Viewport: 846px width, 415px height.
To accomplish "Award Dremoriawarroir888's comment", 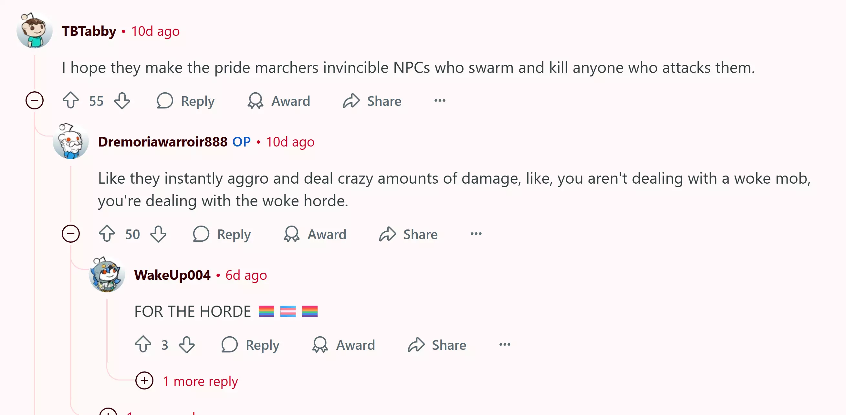I will (x=315, y=234).
